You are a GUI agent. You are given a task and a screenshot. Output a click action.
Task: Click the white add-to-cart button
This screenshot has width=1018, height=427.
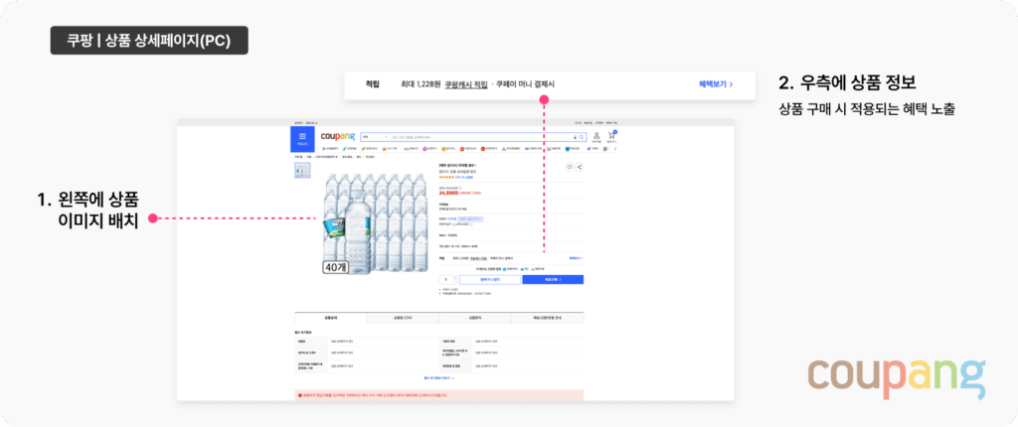coord(490,280)
